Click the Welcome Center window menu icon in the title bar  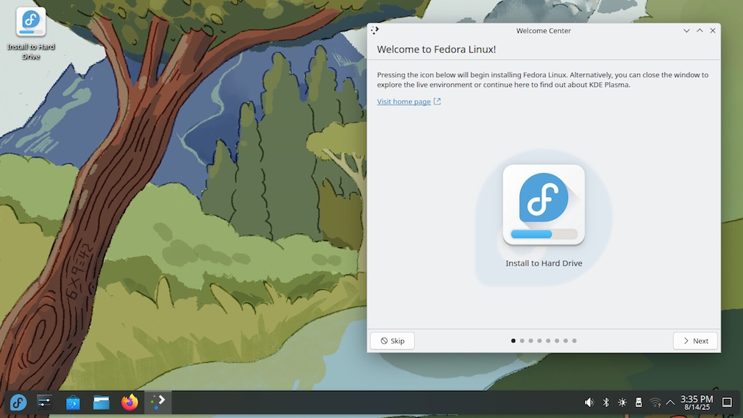375,30
